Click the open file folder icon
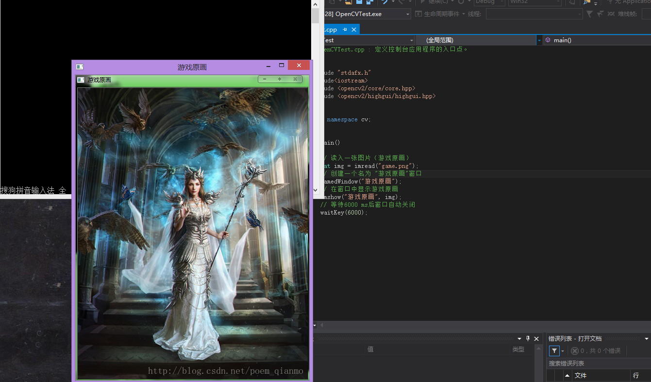The image size is (651, 382). coord(348,2)
